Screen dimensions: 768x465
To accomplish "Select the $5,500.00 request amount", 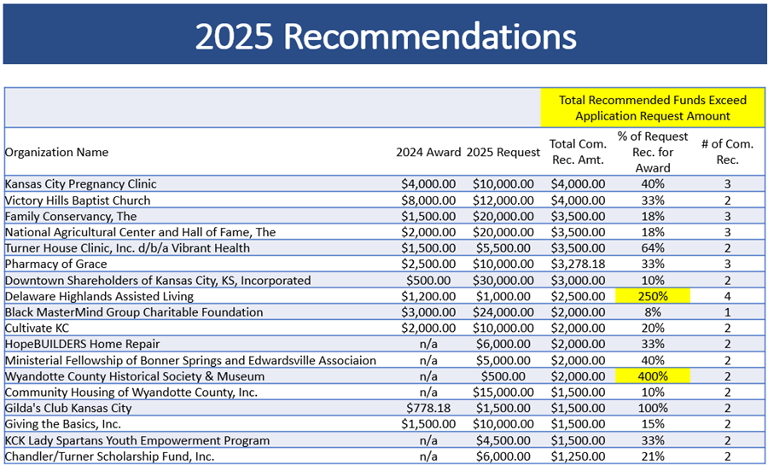I will tap(503, 248).
